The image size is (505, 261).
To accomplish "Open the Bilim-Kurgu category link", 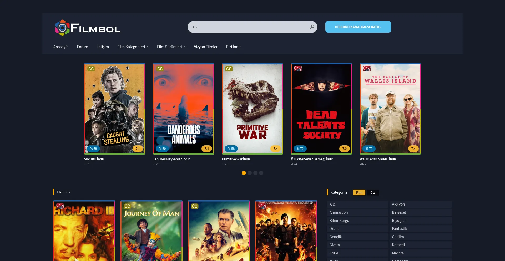I will [339, 221].
